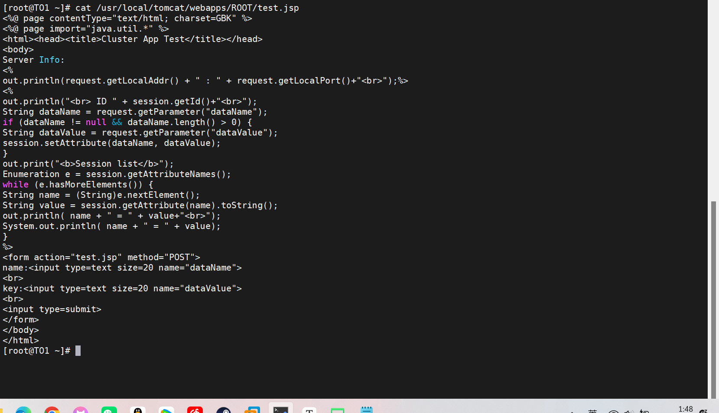Click the '<form action="test.jsp"' line
The image size is (719, 413).
pyautogui.click(x=101, y=257)
